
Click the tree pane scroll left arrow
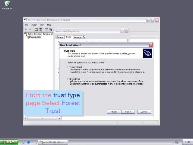[25, 118]
